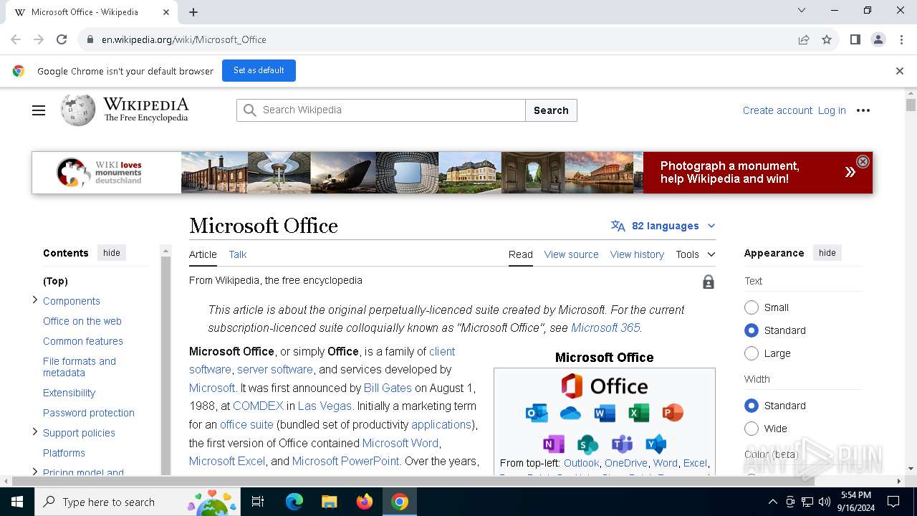The image size is (917, 516).
Task: Open Chrome tab search dropdown arrow
Action: pos(802,10)
